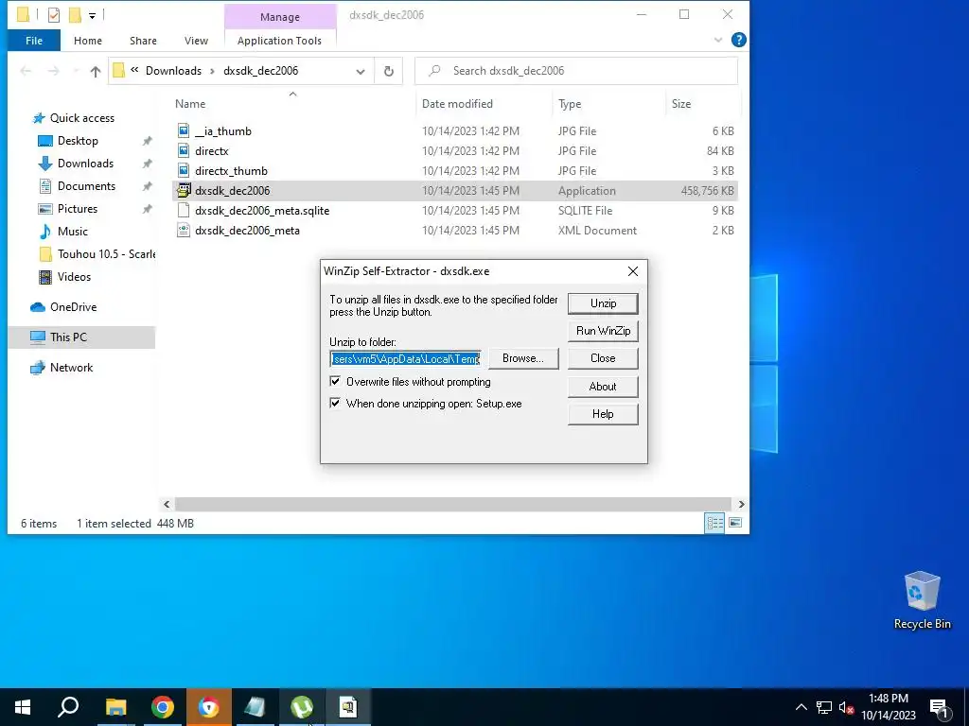Open Music folder in navigation pane
Screen dimensions: 969x726
tap(72, 232)
